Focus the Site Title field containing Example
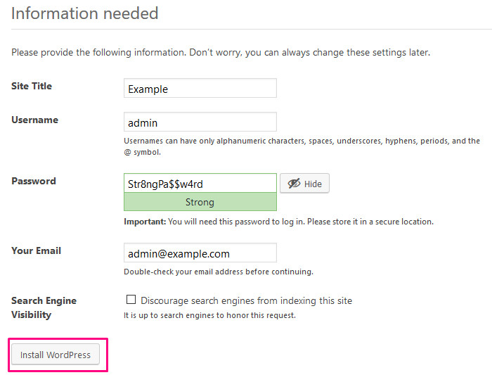Image resolution: width=492 pixels, height=375 pixels. [200, 88]
